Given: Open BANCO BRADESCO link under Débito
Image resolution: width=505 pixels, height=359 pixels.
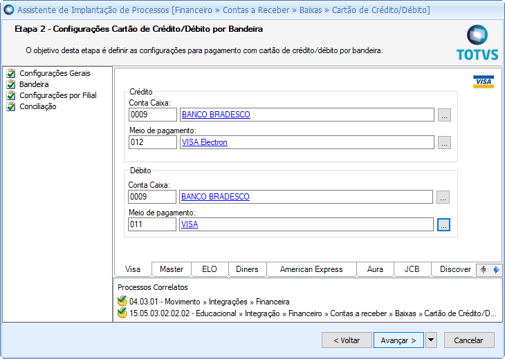Looking at the screenshot, I should pyautogui.click(x=215, y=197).
